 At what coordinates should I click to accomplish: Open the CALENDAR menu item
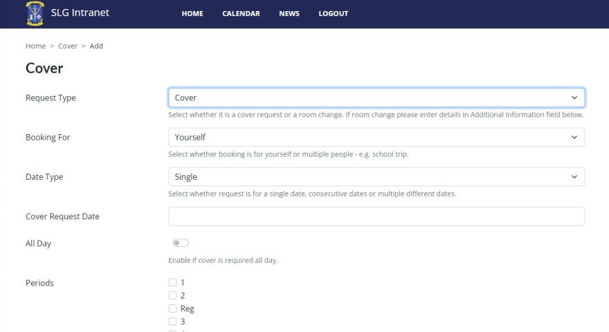tap(242, 14)
